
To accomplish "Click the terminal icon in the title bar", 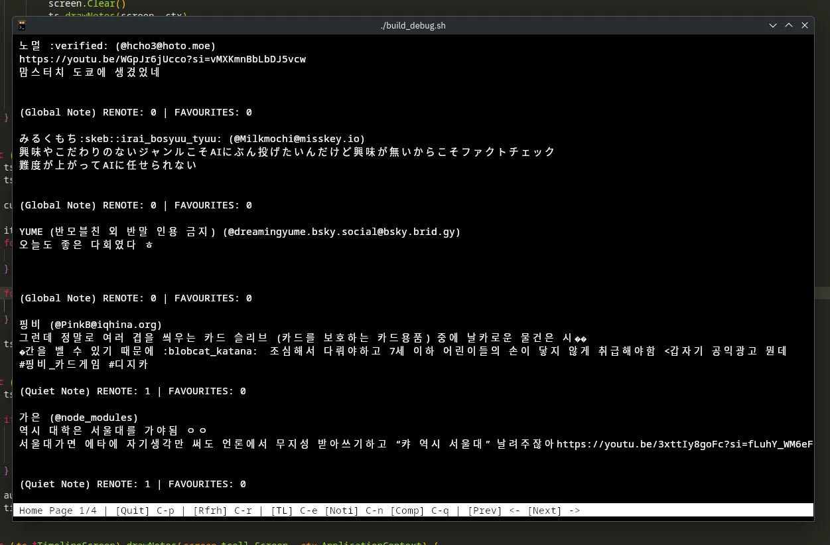I will coord(22,25).
